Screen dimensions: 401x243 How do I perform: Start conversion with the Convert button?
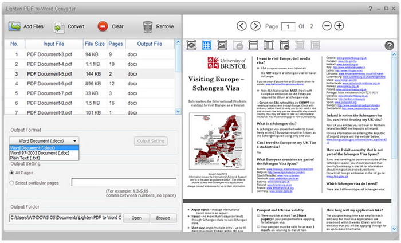[x=59, y=26]
